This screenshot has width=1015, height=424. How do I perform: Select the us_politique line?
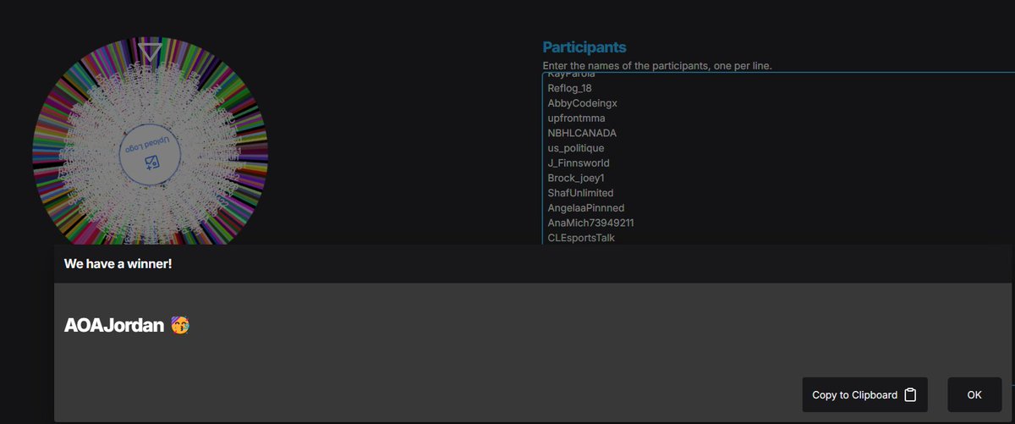click(x=575, y=148)
